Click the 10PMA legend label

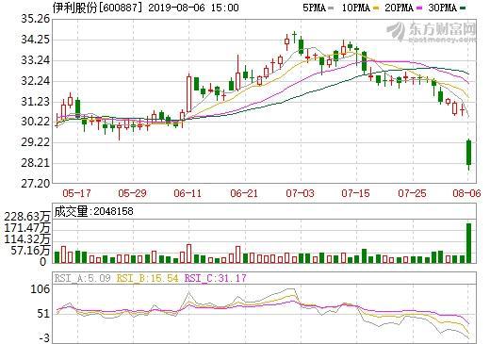[x=356, y=8]
